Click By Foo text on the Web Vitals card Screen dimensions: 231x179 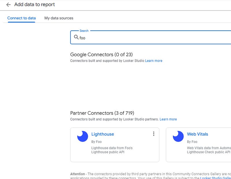(x=192, y=142)
